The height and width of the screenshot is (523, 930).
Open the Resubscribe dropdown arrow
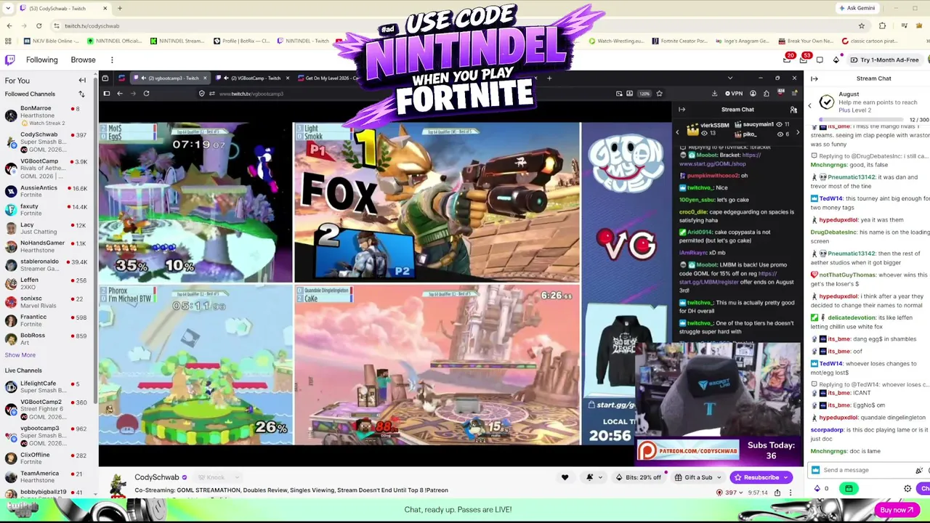click(x=785, y=477)
